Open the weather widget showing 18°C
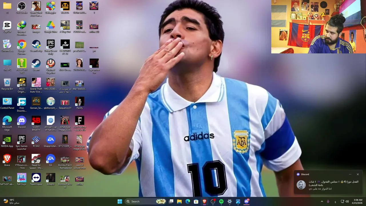 pos(11,201)
